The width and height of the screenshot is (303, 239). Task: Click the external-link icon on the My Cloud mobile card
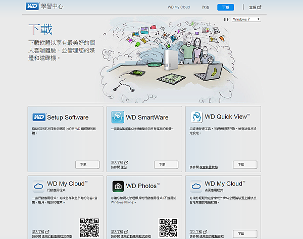47,232
